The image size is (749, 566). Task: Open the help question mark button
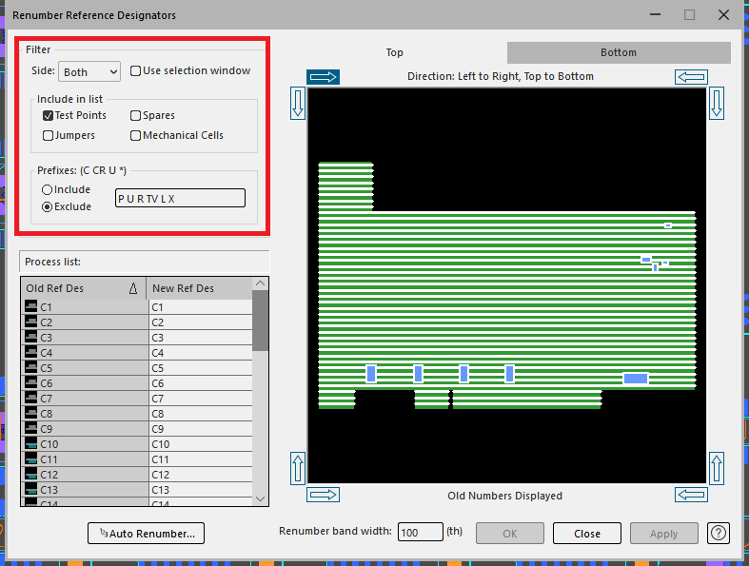[x=719, y=534]
